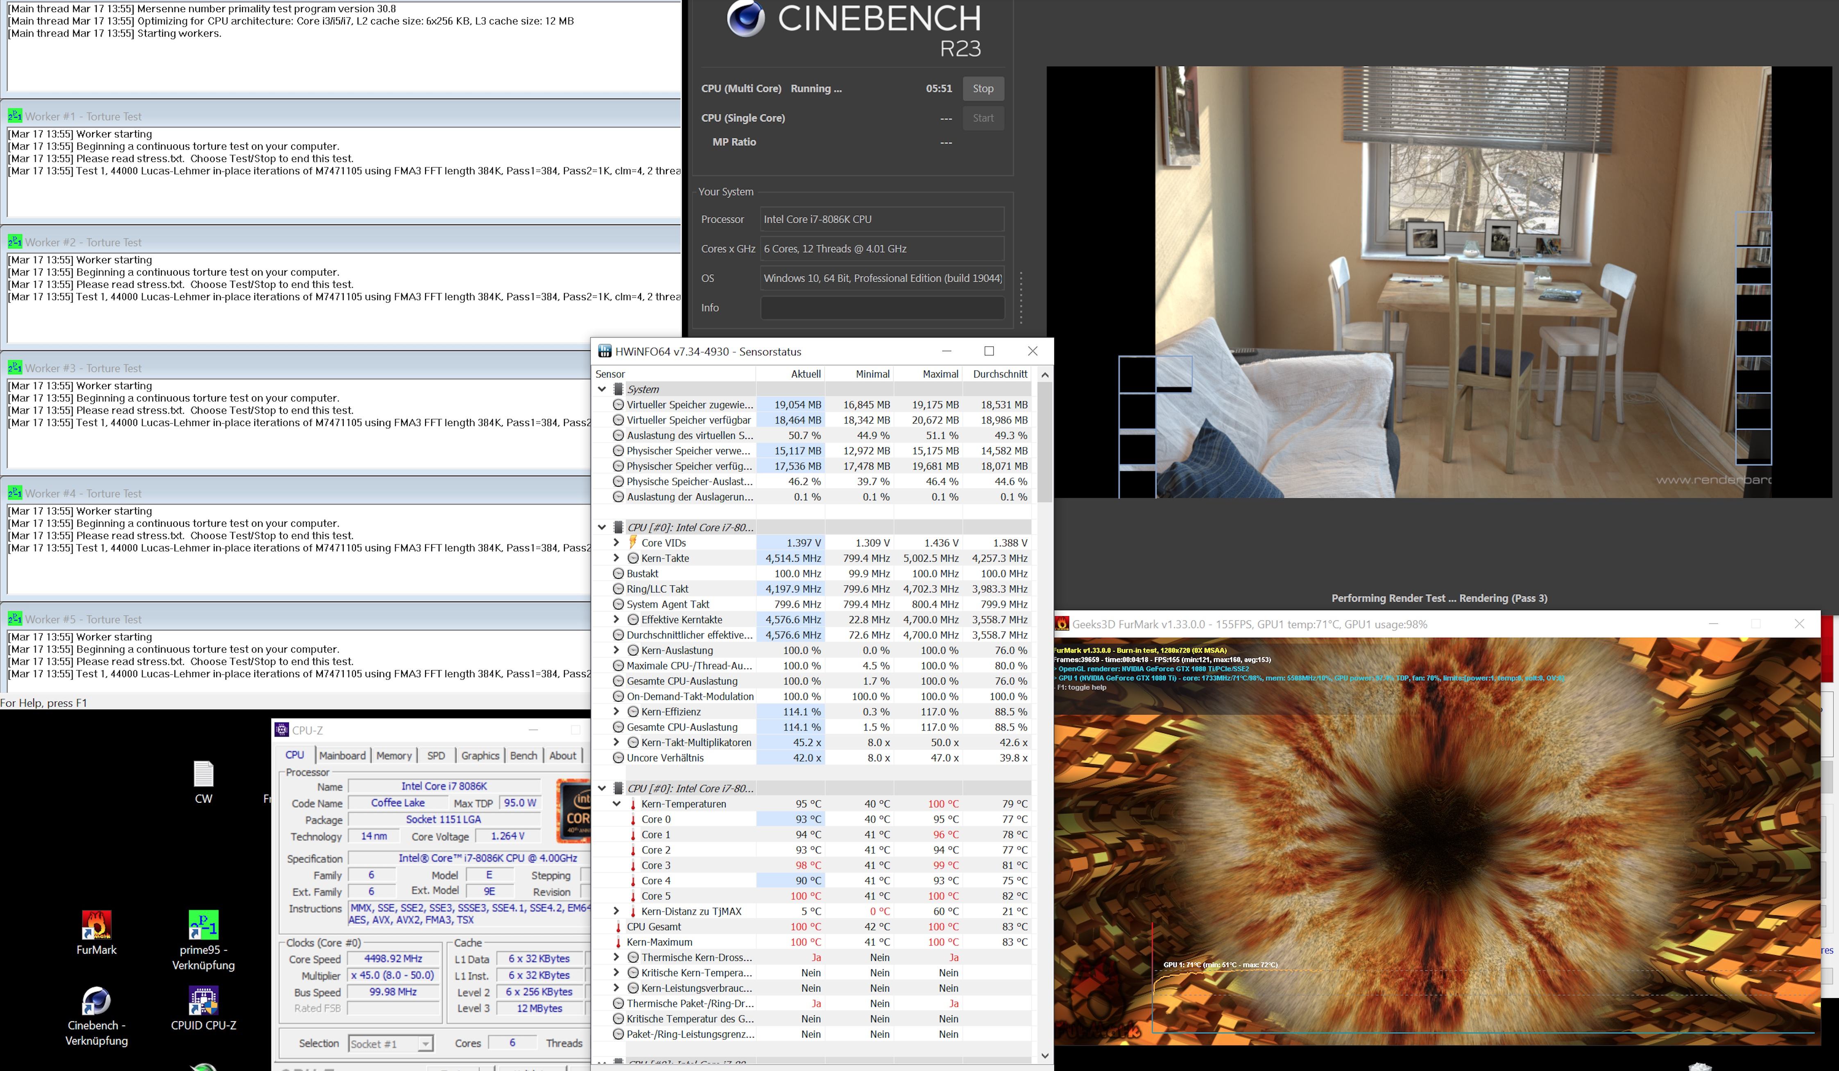Expand the Kern-Takt-Multiplikatoren row
Image resolution: width=1839 pixels, height=1071 pixels.
[x=616, y=743]
